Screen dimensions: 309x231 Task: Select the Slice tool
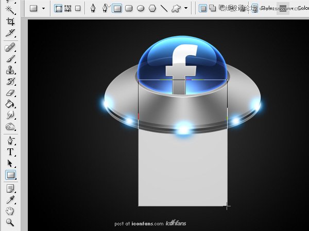click(x=10, y=33)
